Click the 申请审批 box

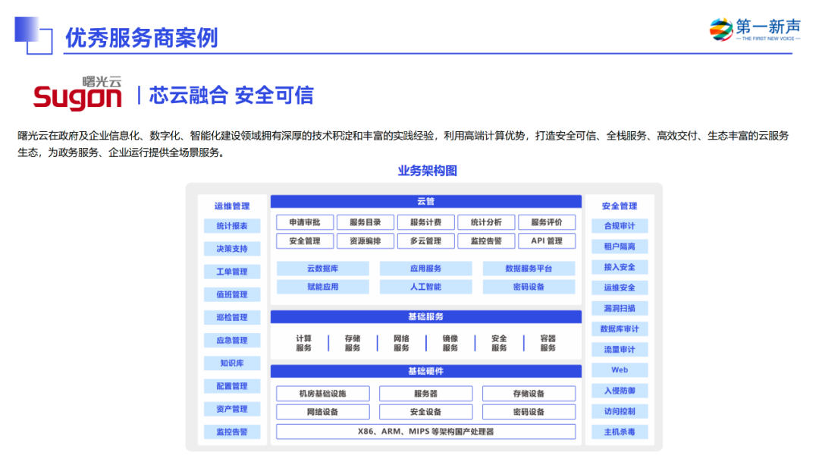coord(304,222)
